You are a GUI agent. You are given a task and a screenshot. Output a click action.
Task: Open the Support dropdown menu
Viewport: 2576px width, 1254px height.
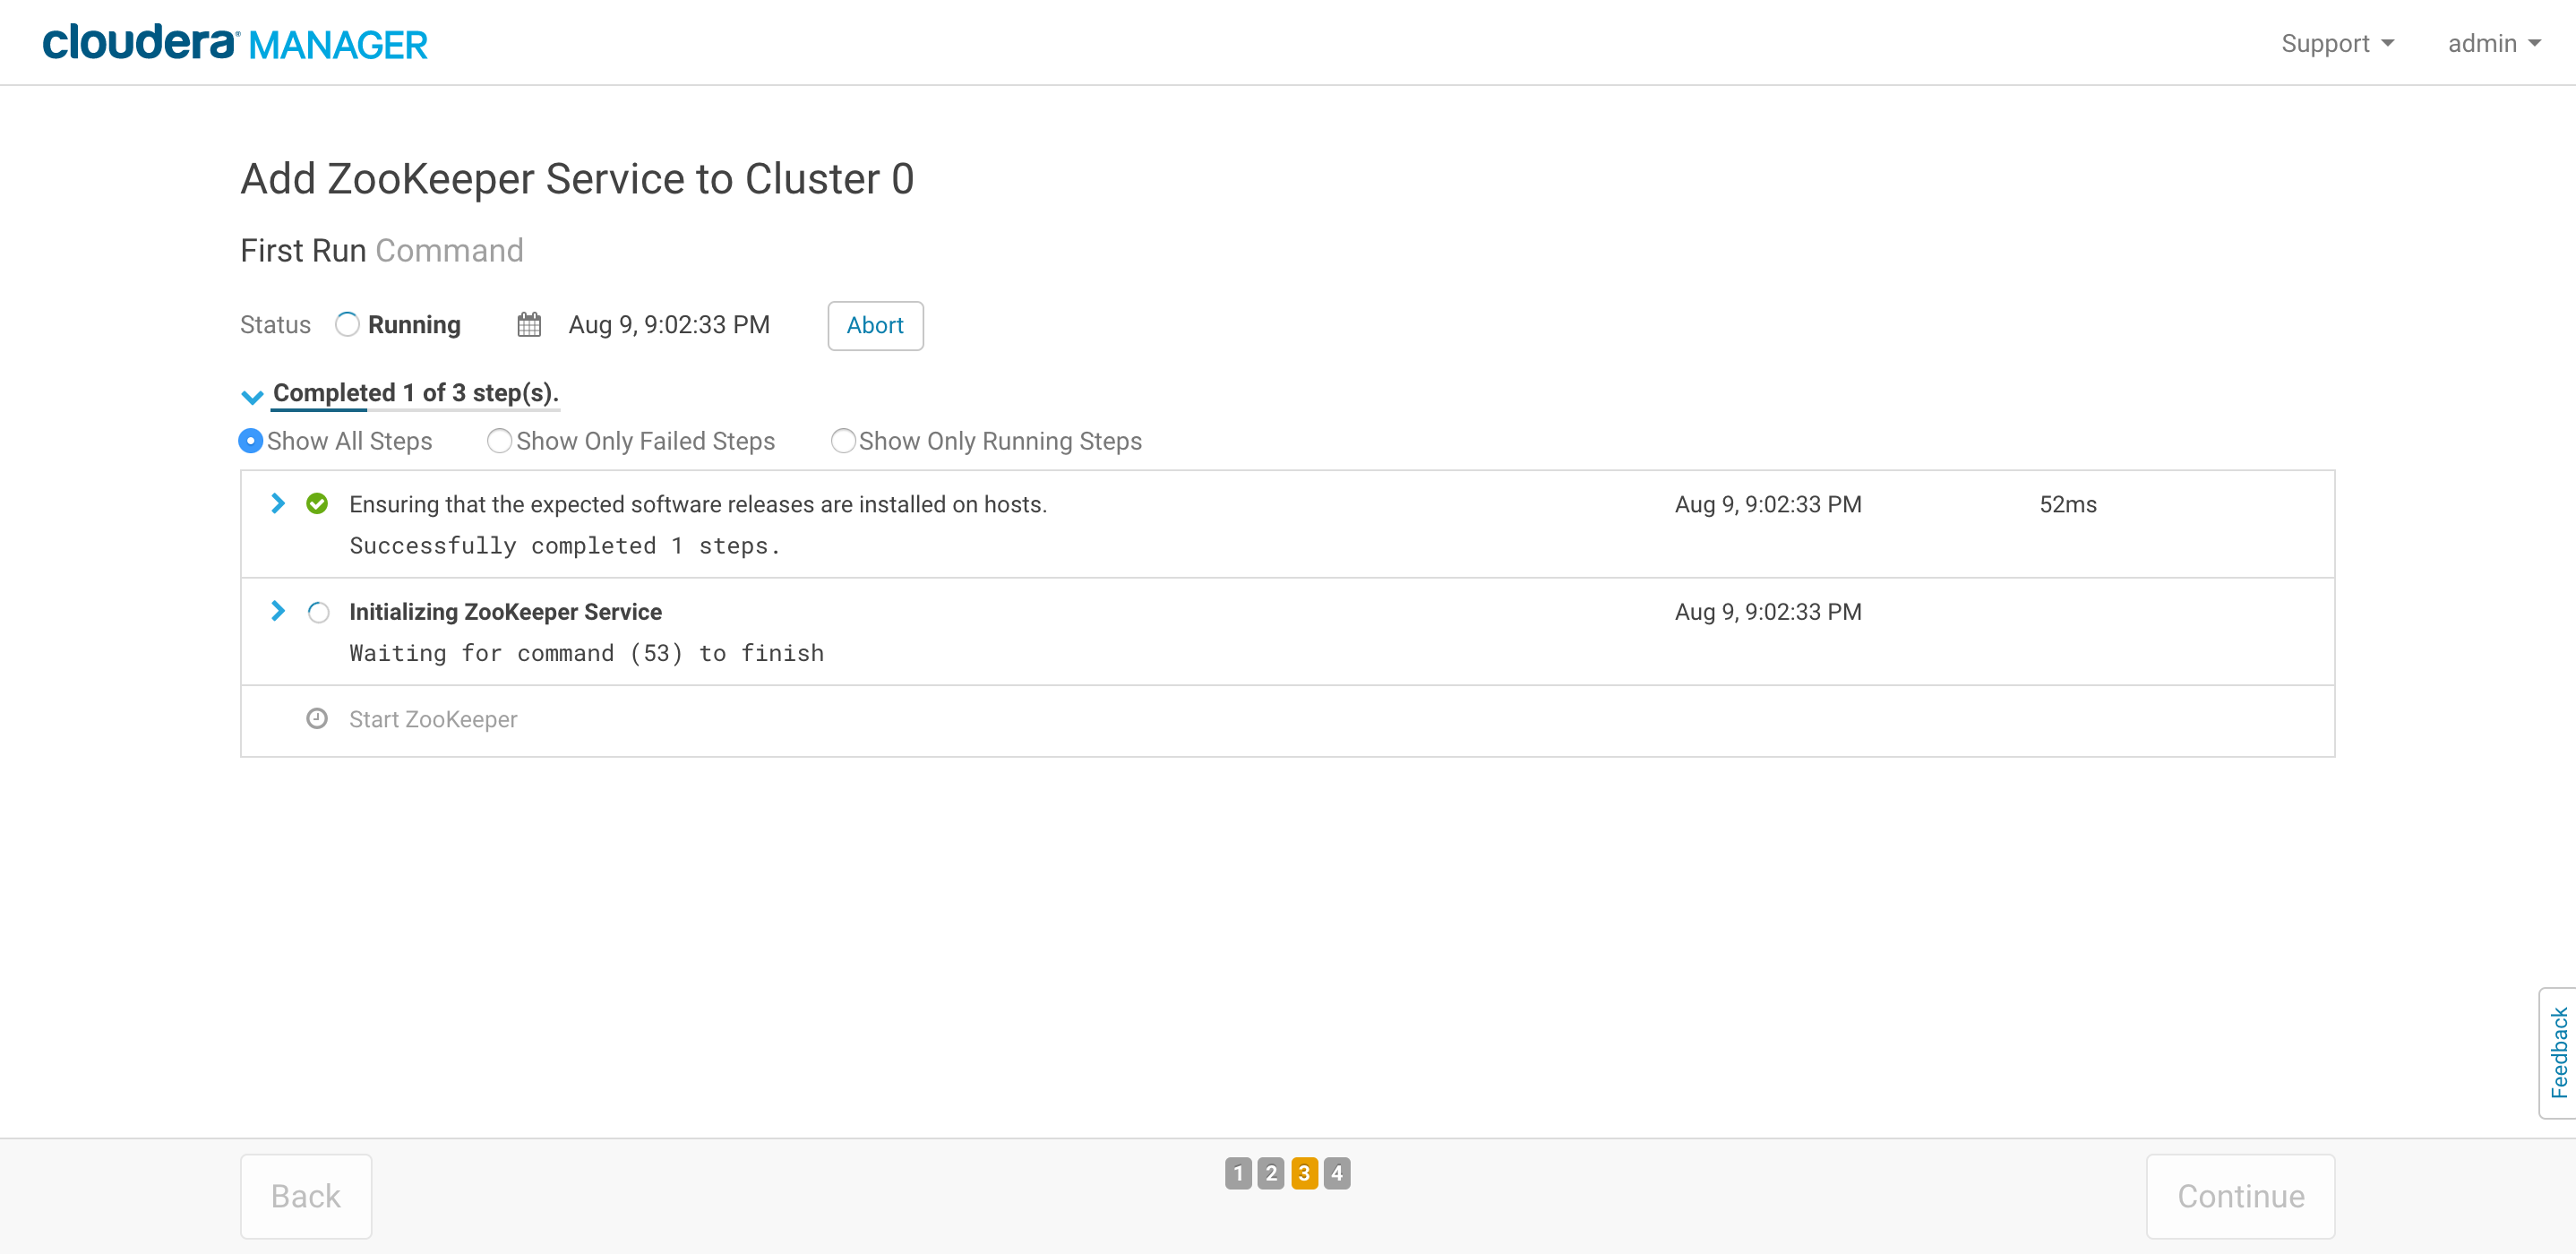2337,43
